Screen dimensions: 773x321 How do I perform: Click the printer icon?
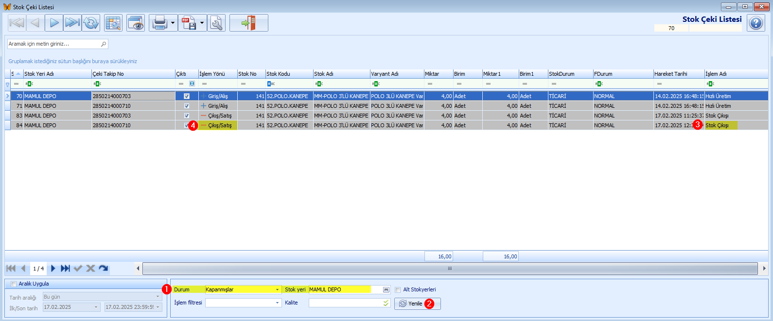pyautogui.click(x=159, y=23)
